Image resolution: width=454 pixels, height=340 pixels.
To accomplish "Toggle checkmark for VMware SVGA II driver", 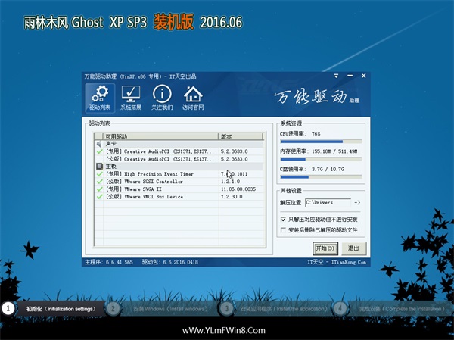I will point(99,189).
